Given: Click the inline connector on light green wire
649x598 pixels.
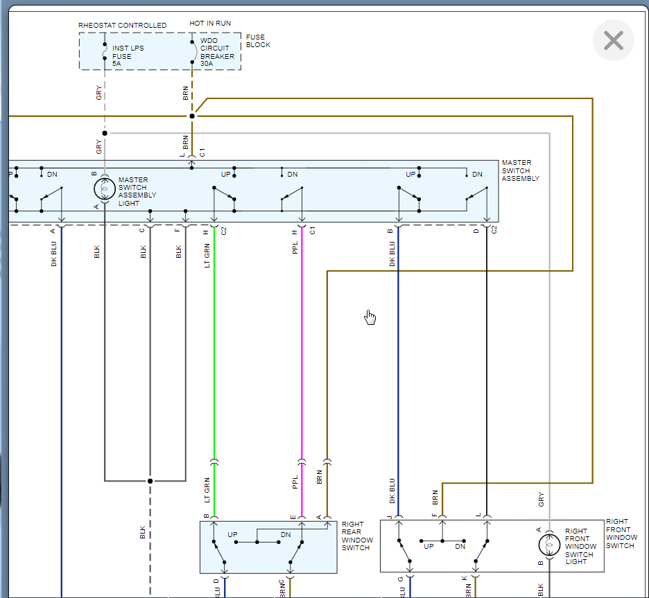Looking at the screenshot, I should 214,461.
